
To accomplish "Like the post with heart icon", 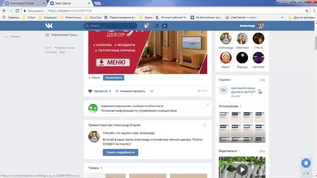I will 90,91.
